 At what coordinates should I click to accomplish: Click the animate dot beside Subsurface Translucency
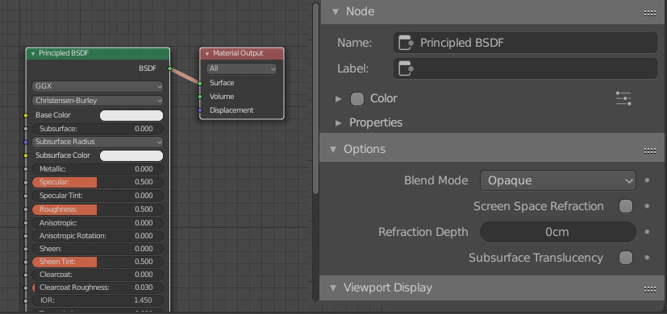point(647,258)
